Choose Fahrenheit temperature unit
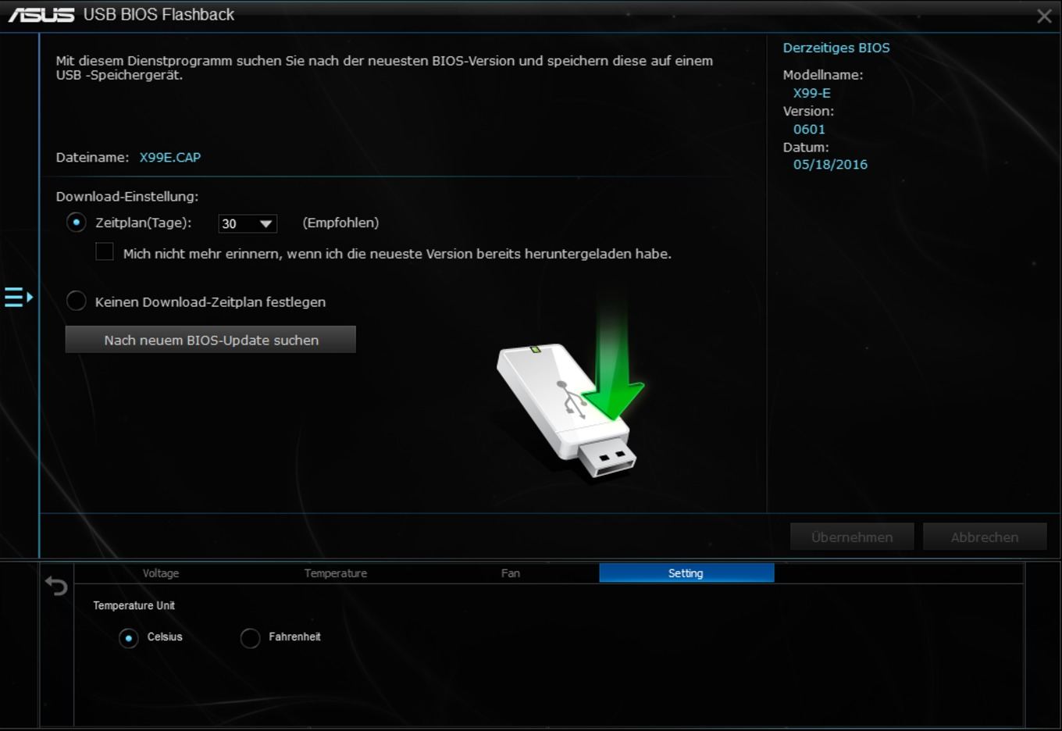1062x731 pixels. pos(250,638)
